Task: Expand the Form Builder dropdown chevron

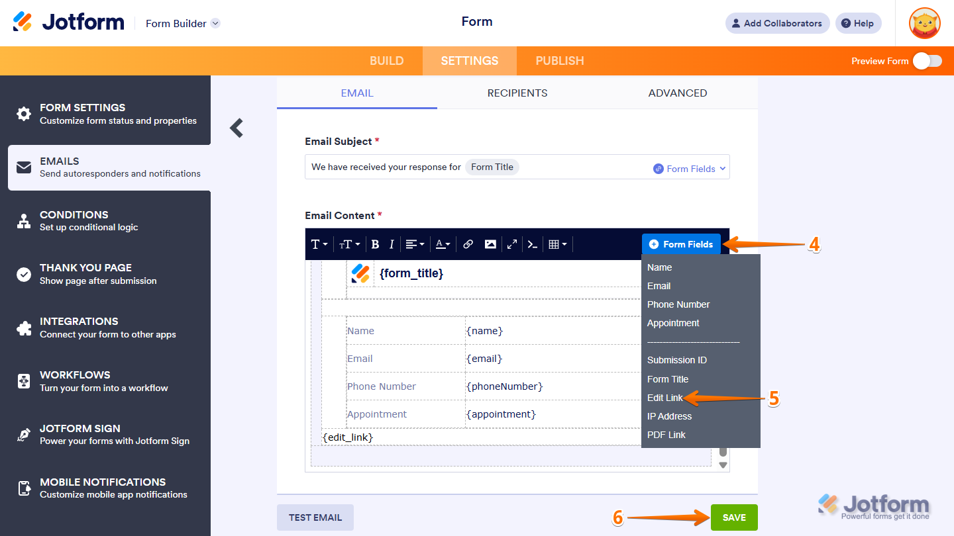Action: tap(215, 23)
